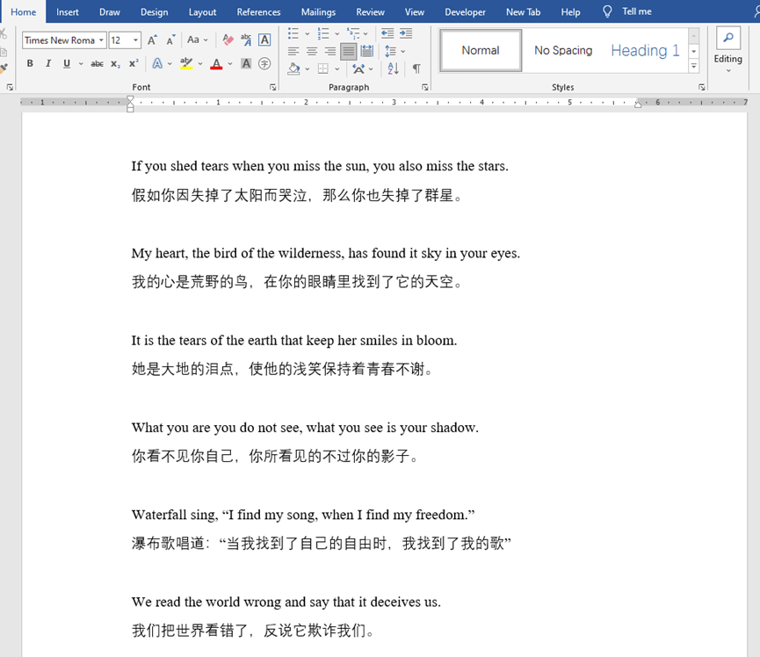Apply the Heading 1 style

coord(644,50)
